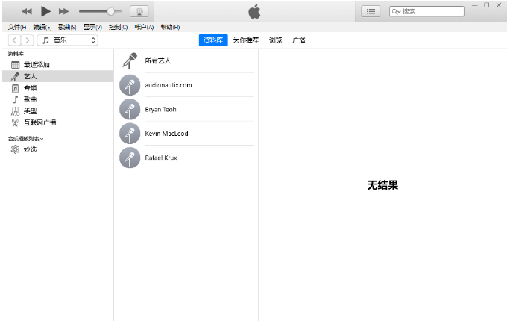
Task: Click the microphone icon beside sidebar 艺人
Action: point(16,76)
